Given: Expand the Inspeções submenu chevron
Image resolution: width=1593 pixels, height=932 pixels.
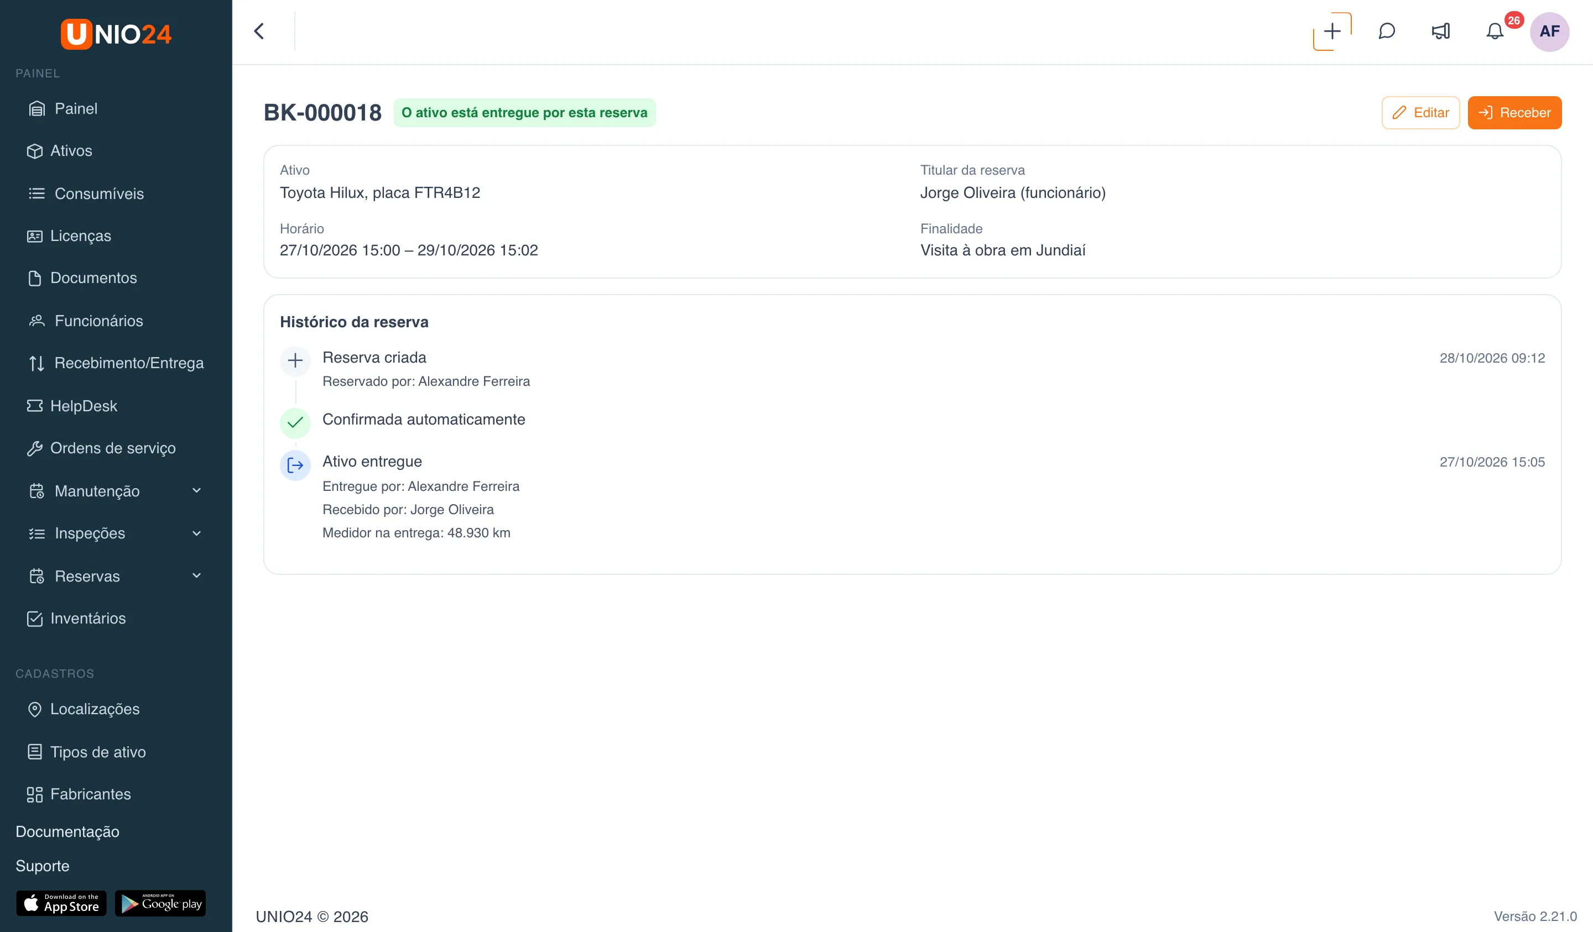Looking at the screenshot, I should [x=196, y=533].
